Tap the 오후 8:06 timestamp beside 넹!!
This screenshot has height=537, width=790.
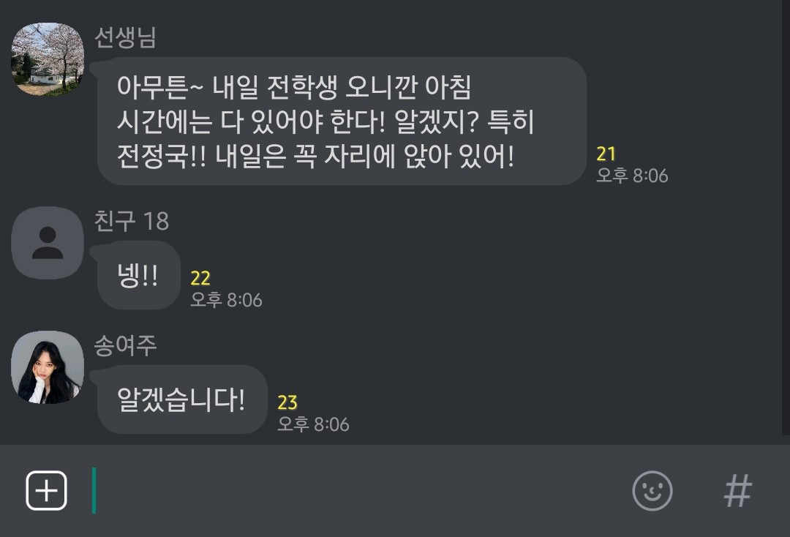point(226,300)
